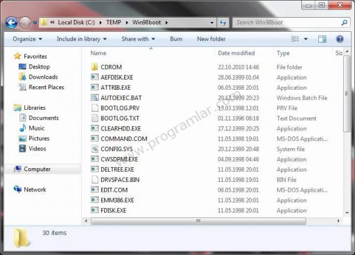Select BOOTLOG.TXT document icon
The image size is (355, 255).
tap(95, 118)
